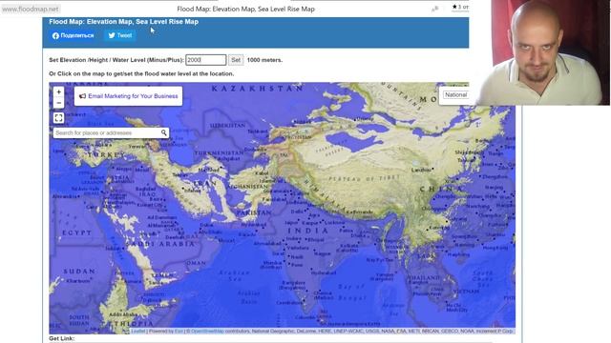
Task: Click the KAZAKHSTAN label on map
Action: pos(257,89)
